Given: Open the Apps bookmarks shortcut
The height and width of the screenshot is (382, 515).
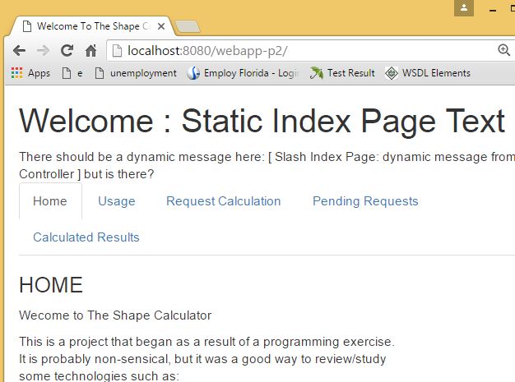Looking at the screenshot, I should click(30, 73).
